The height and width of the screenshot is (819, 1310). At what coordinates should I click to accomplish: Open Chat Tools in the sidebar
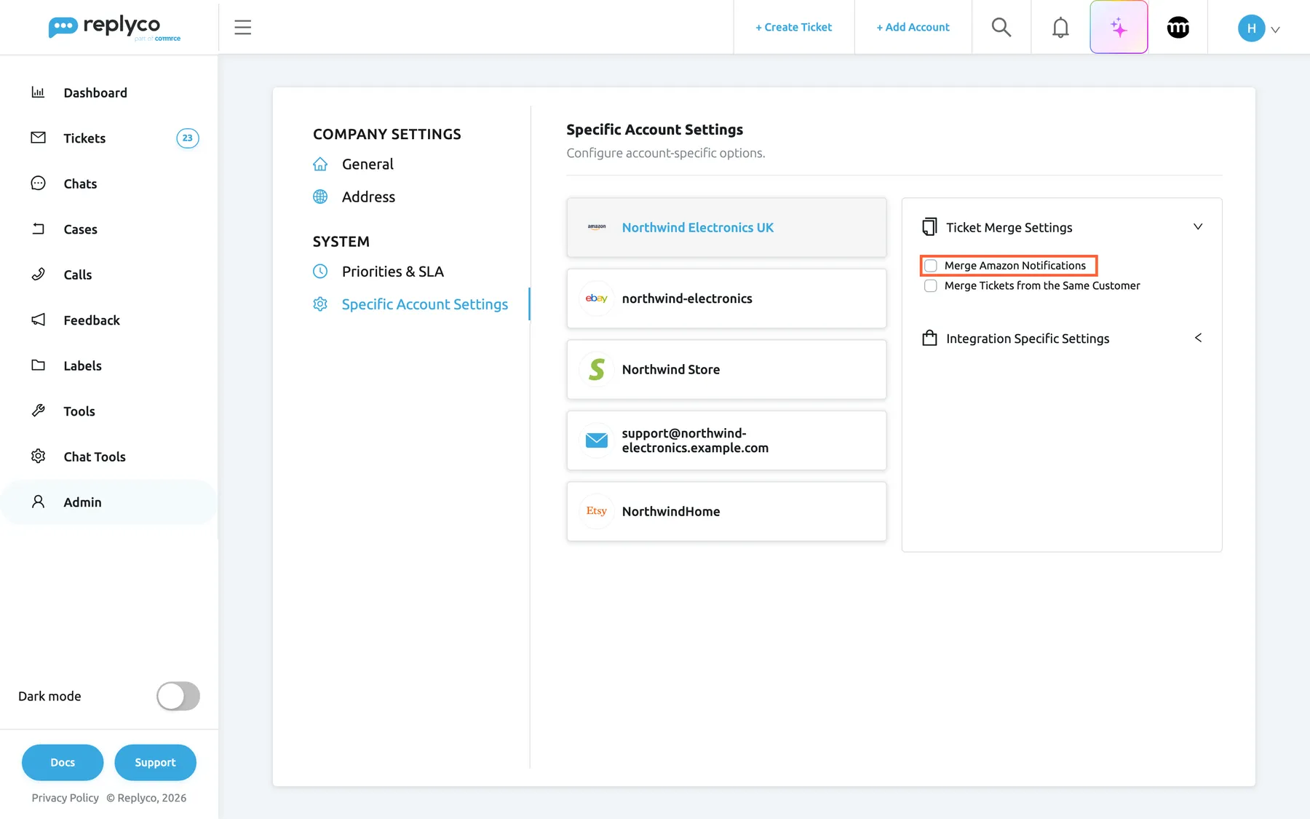[95, 456]
